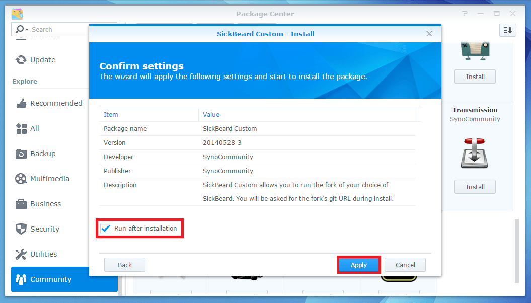Expand the search magnifier dropdown arrow
Viewport: 531px width, 303px height.
point(27,30)
